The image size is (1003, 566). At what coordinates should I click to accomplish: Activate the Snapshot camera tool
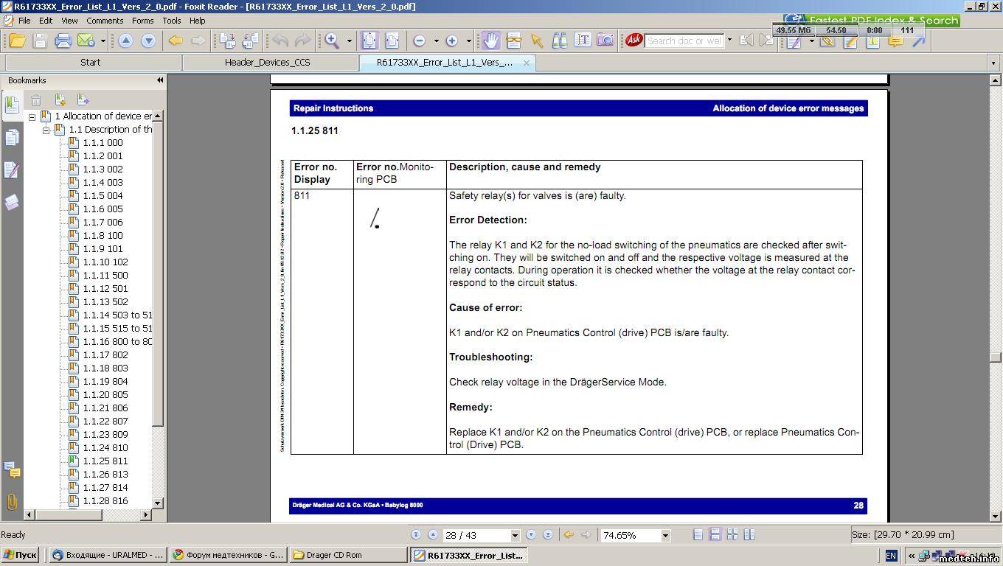click(x=605, y=41)
